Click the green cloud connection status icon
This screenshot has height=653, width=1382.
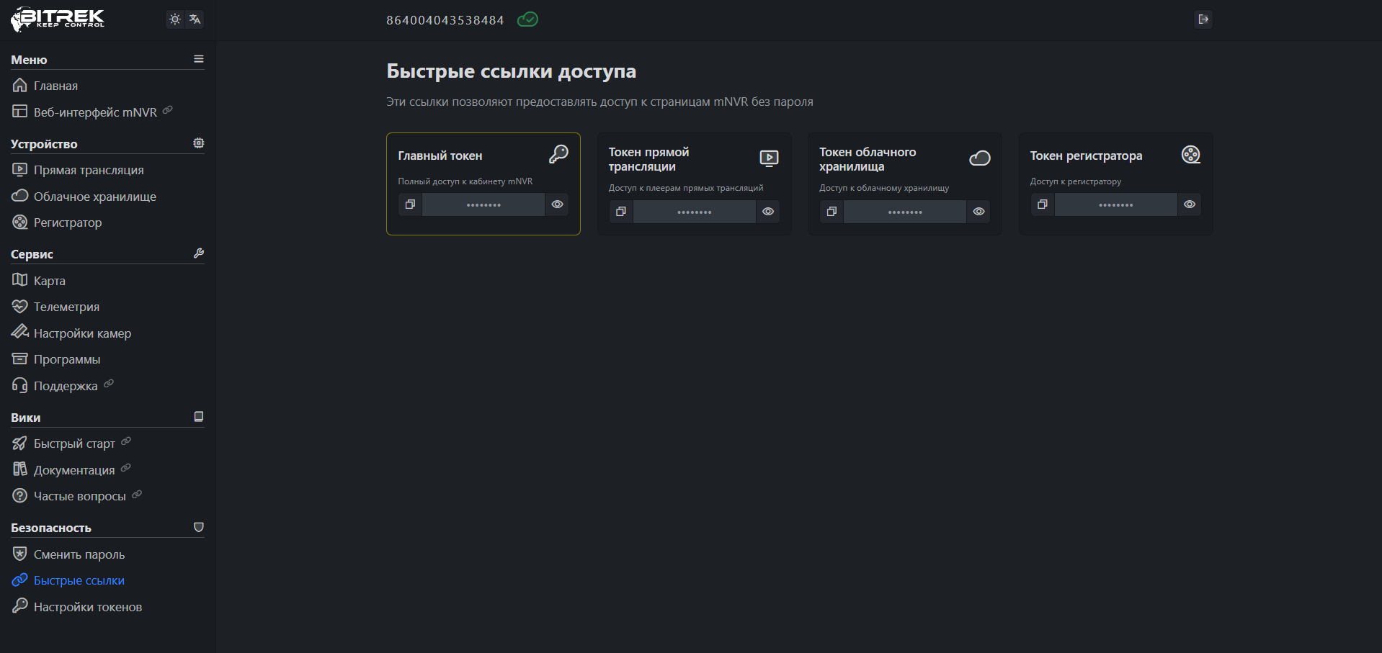click(x=527, y=19)
